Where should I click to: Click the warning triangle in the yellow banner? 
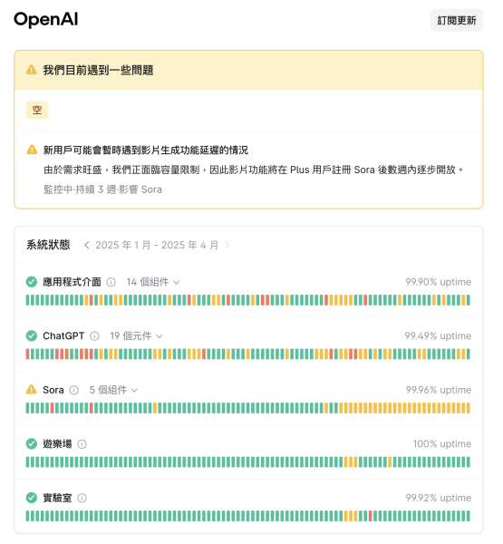tap(31, 70)
